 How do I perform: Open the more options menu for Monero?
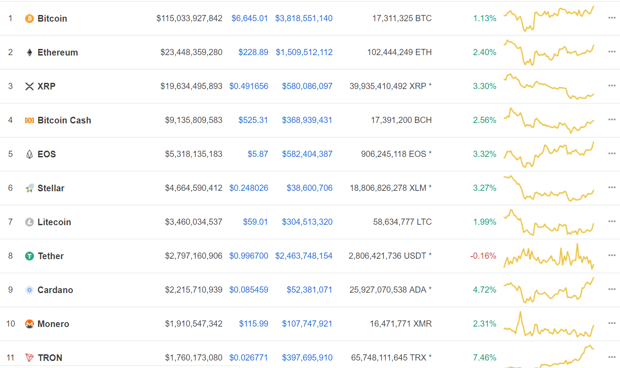612,323
